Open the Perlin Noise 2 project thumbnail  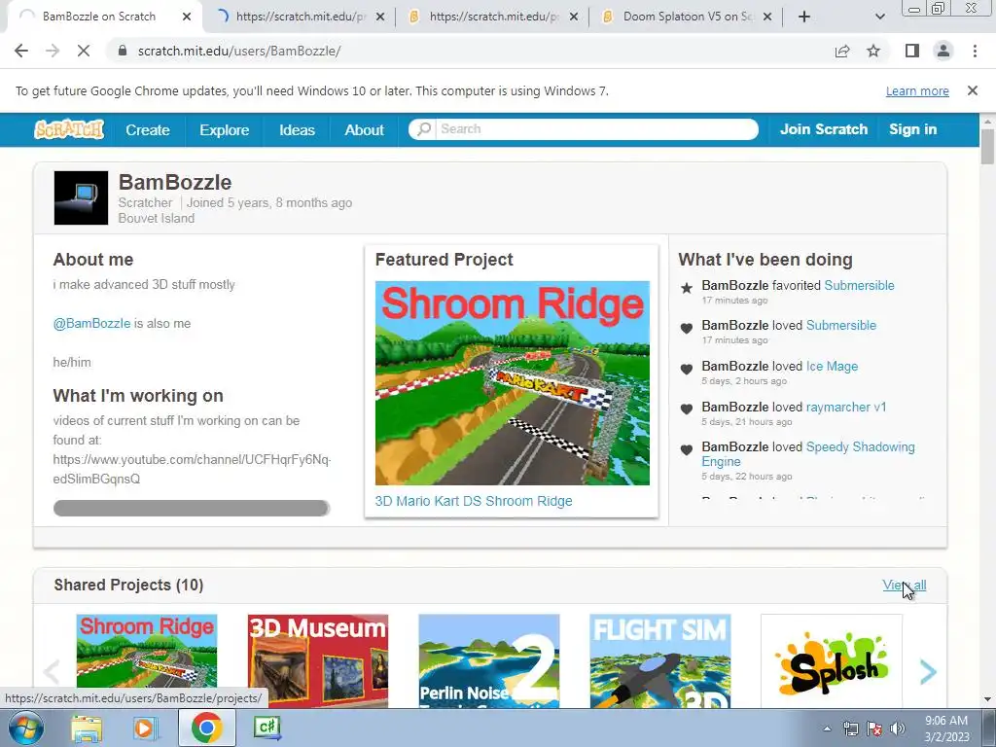click(489, 660)
